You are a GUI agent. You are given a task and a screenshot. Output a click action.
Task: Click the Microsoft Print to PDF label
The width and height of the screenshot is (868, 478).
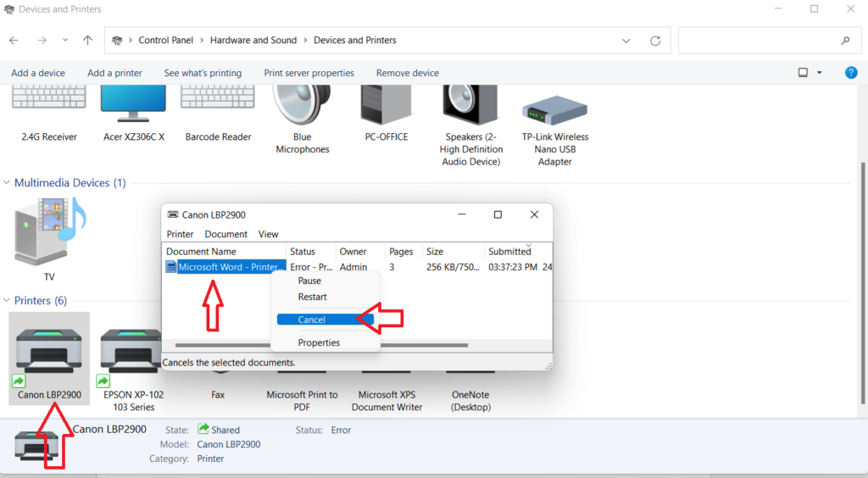tap(302, 401)
